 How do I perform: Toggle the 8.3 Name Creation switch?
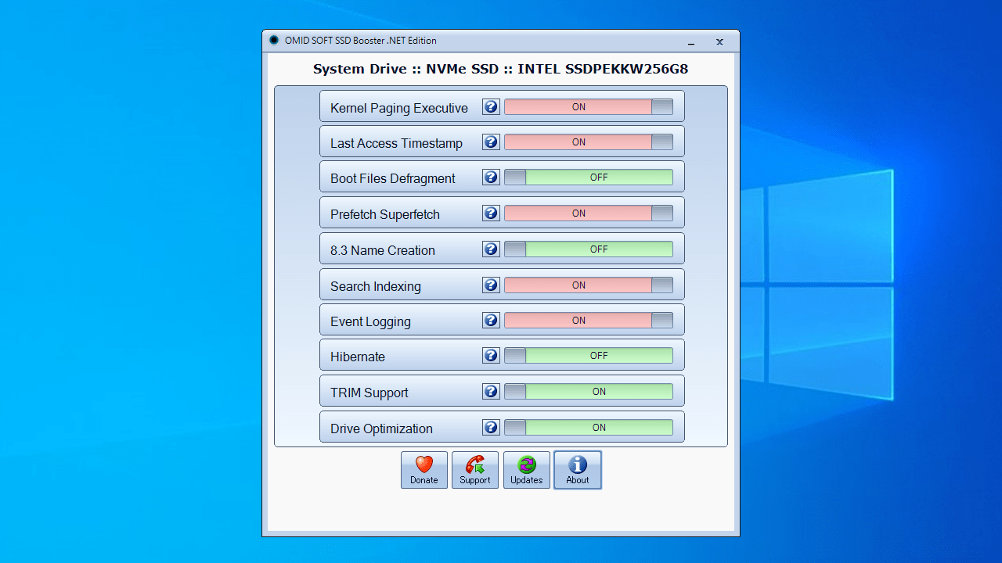click(589, 249)
